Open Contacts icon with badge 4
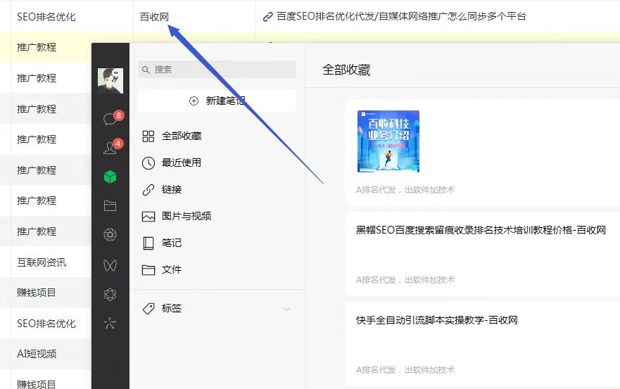This screenshot has width=620, height=389. pyautogui.click(x=110, y=147)
